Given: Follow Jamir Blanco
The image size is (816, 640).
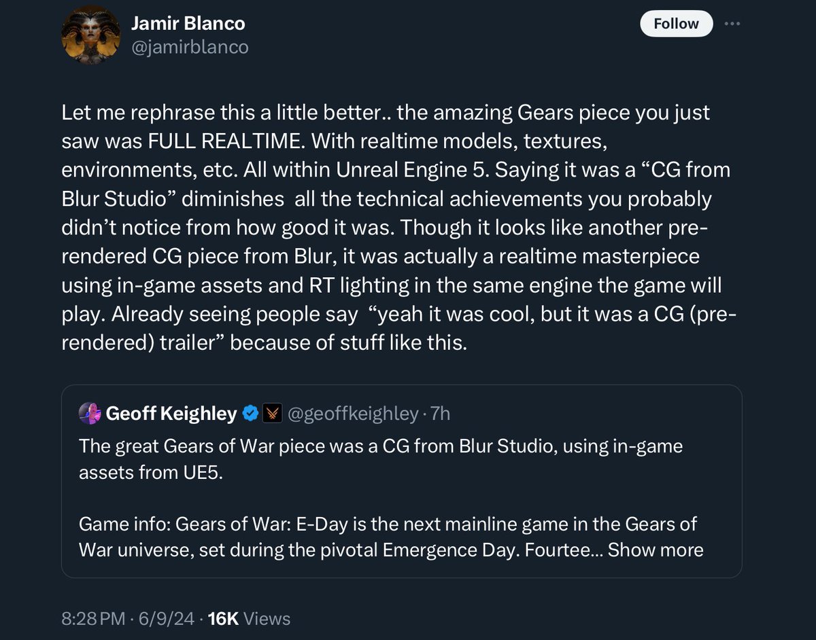Looking at the screenshot, I should tap(676, 24).
